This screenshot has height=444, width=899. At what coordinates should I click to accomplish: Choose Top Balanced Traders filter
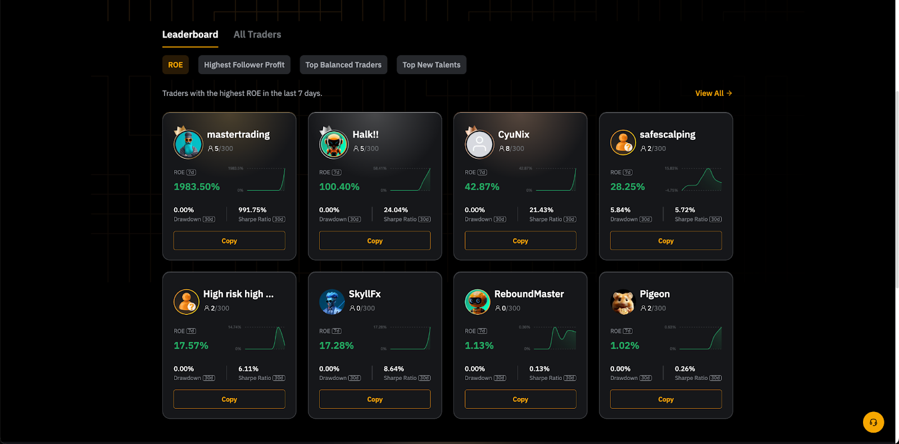pos(343,65)
